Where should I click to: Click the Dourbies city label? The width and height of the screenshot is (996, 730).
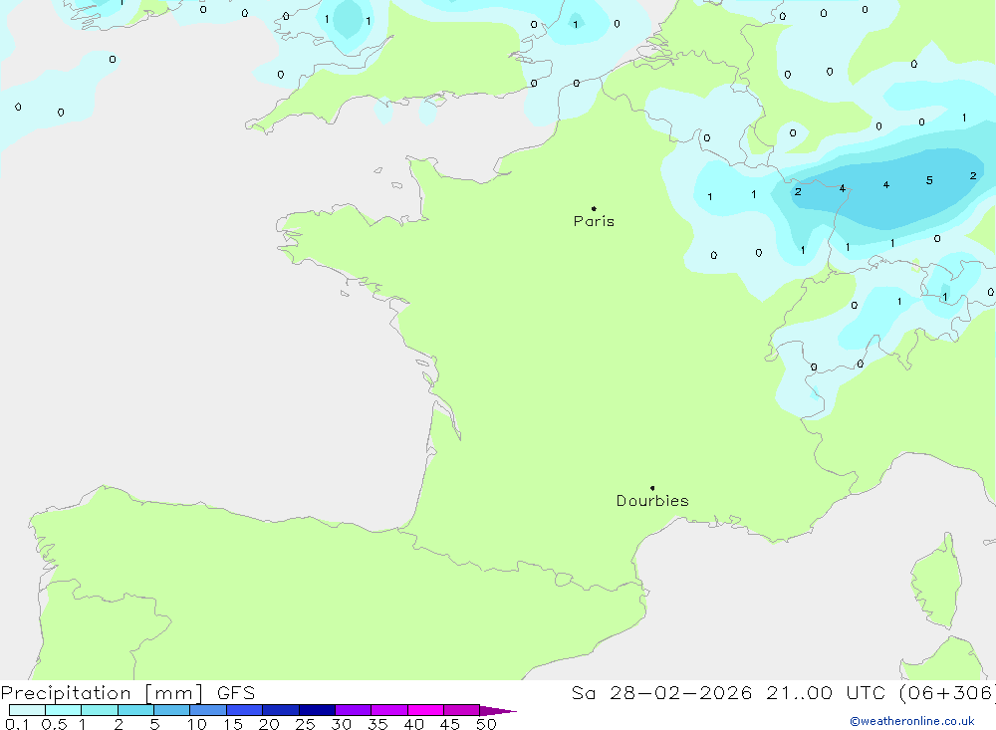(652, 501)
